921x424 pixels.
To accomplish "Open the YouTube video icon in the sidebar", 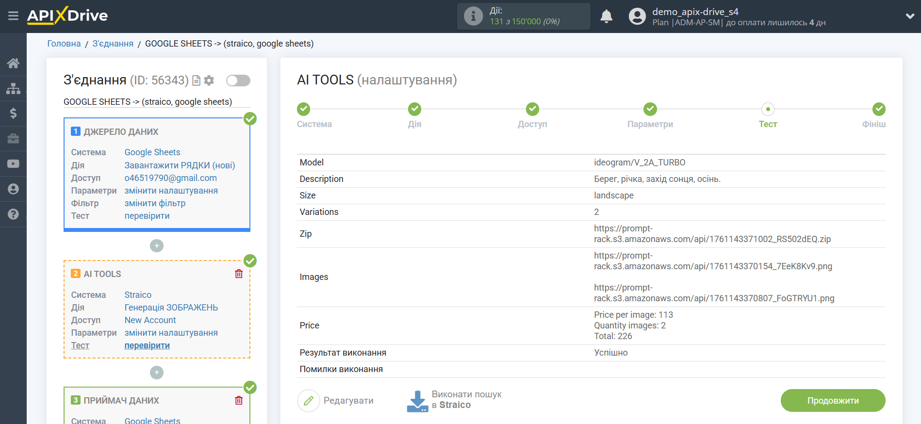I will (x=13, y=164).
